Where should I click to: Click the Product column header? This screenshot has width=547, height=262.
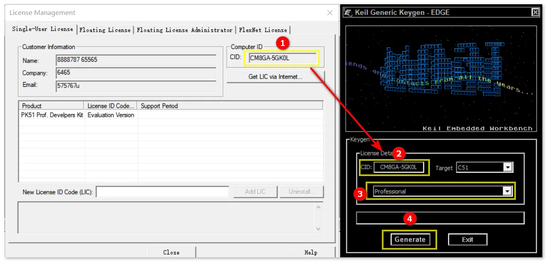[52, 105]
